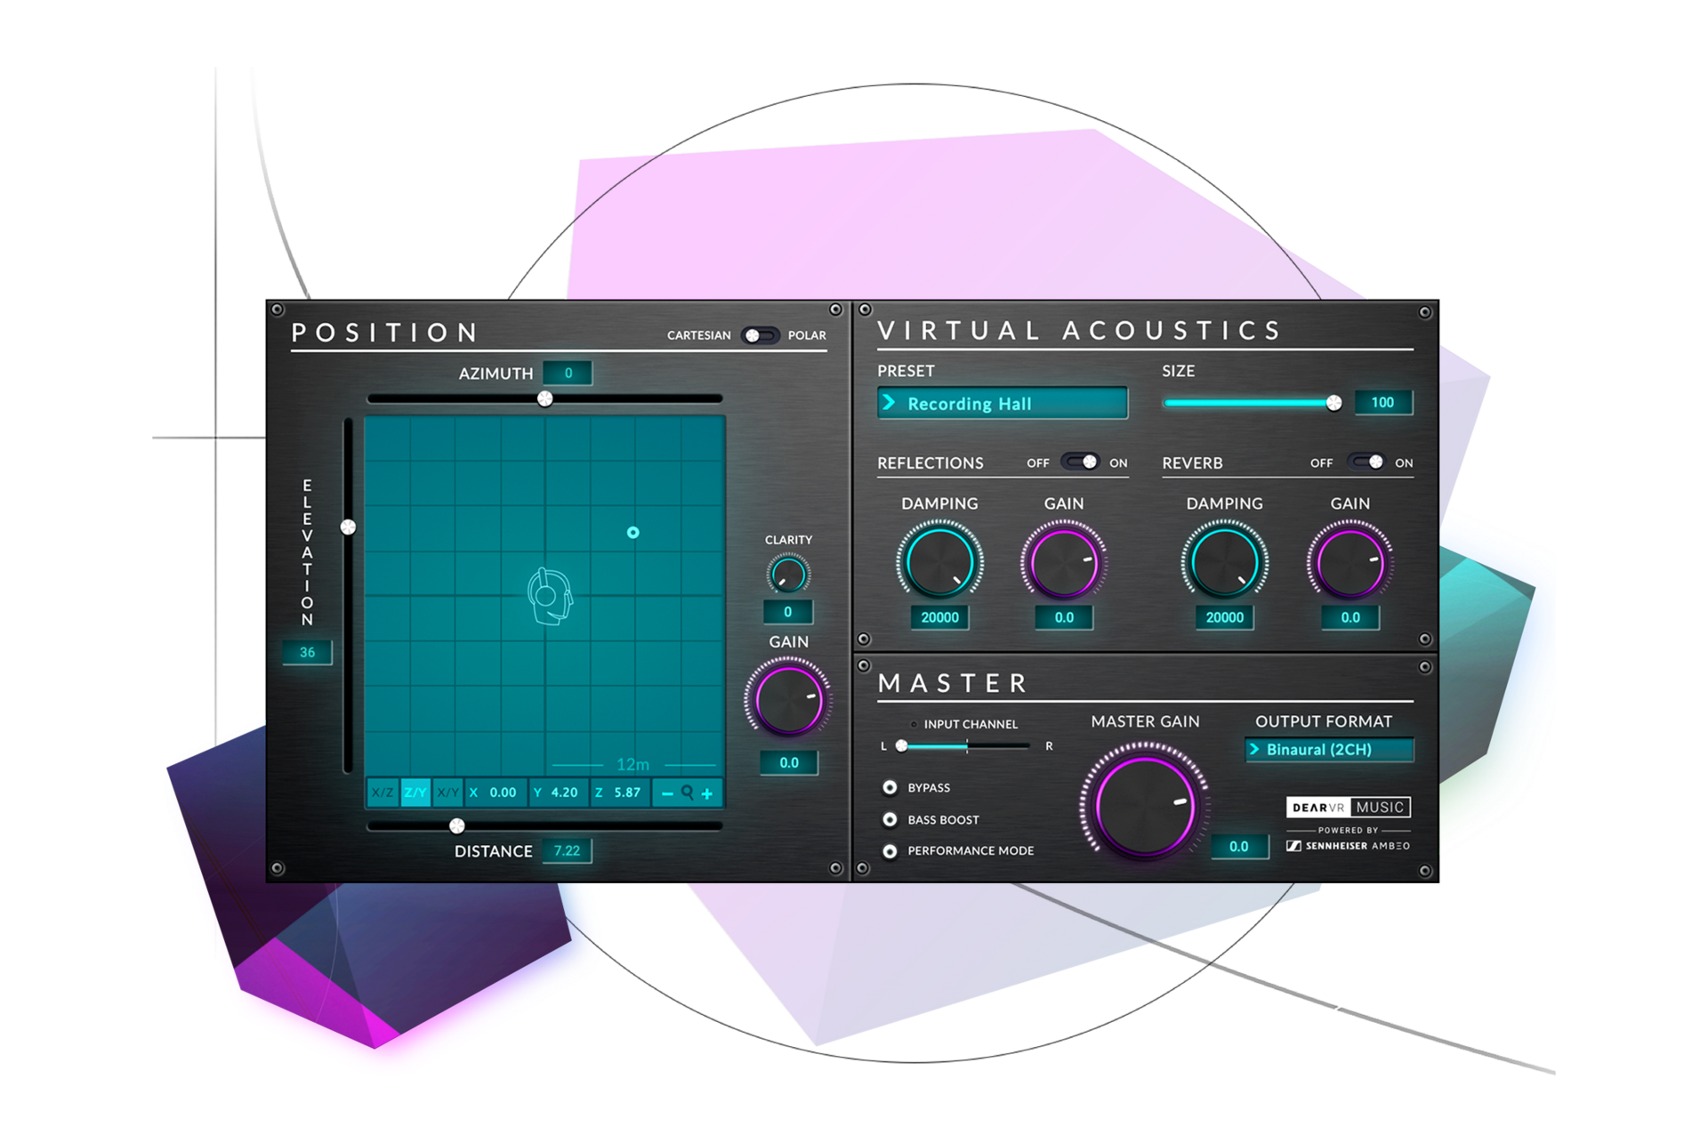Enable Bass Boost
The image size is (1708, 1143).
point(890,820)
